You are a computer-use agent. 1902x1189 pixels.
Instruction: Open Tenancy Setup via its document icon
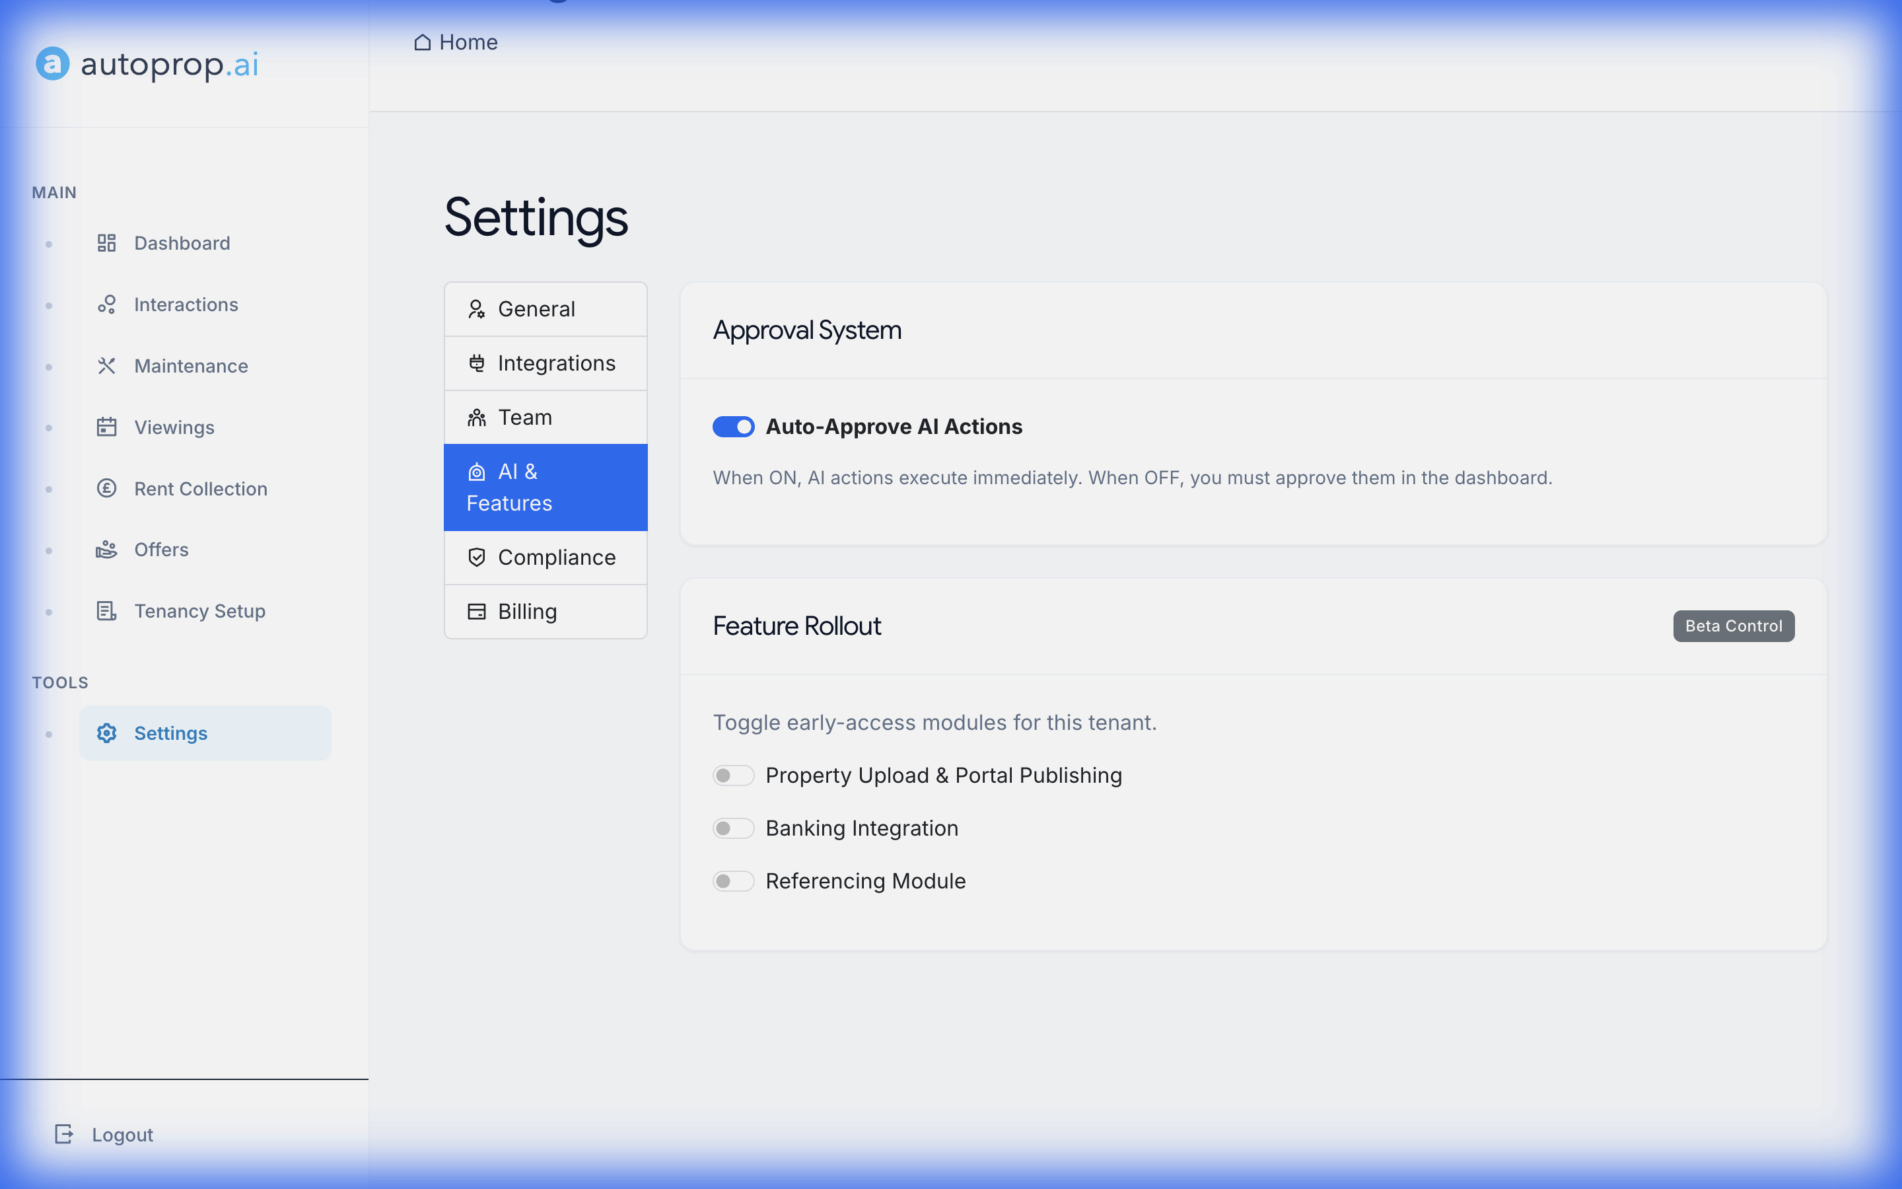[x=106, y=611]
